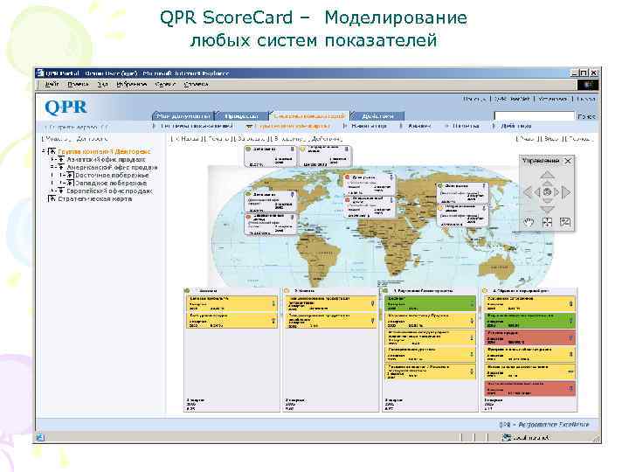Screen dimensions: 629x472
Task: Click status icon of second perspective header
Action: [287, 290]
